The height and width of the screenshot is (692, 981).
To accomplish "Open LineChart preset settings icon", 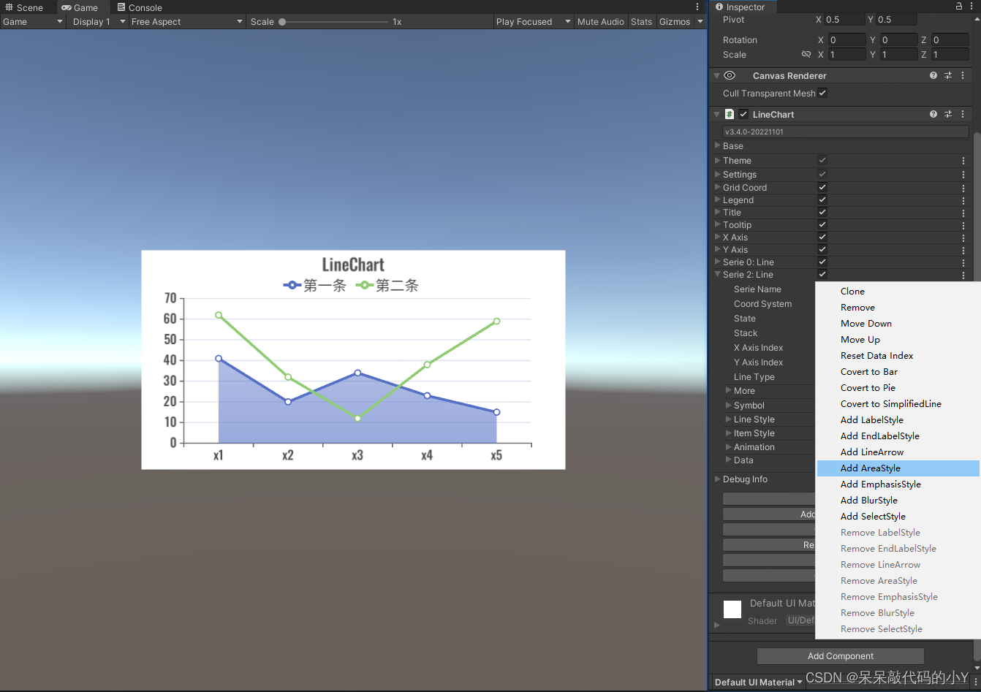I will coord(948,114).
